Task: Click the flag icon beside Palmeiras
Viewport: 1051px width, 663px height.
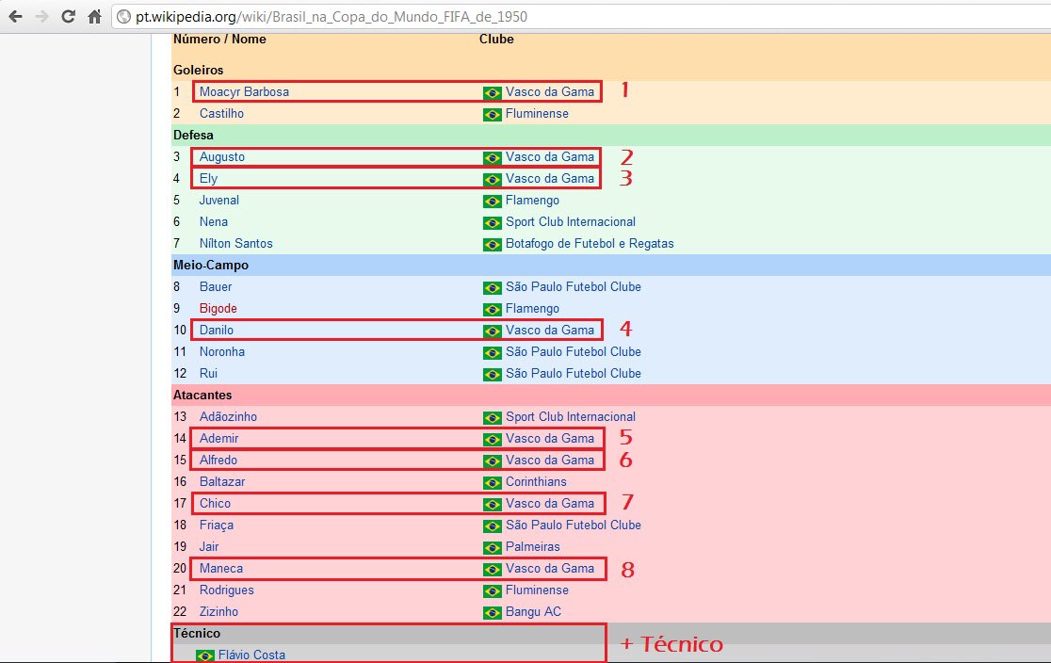Action: (x=492, y=548)
